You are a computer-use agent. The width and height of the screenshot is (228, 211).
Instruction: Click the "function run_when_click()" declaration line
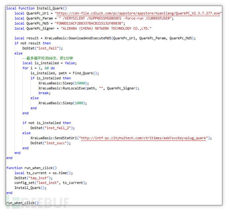pyautogui.click(x=31, y=168)
